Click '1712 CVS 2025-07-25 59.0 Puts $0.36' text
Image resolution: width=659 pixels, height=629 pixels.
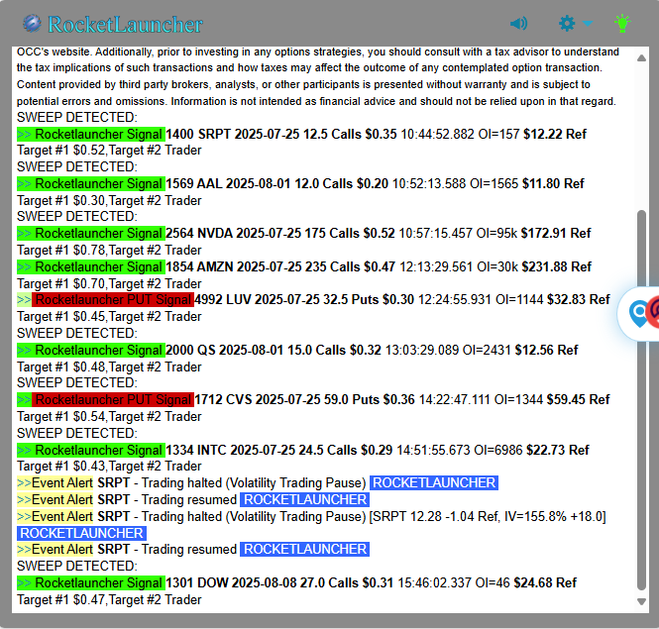(x=304, y=399)
